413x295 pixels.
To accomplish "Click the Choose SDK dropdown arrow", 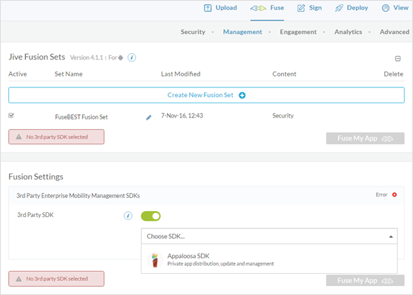I will tap(391, 237).
